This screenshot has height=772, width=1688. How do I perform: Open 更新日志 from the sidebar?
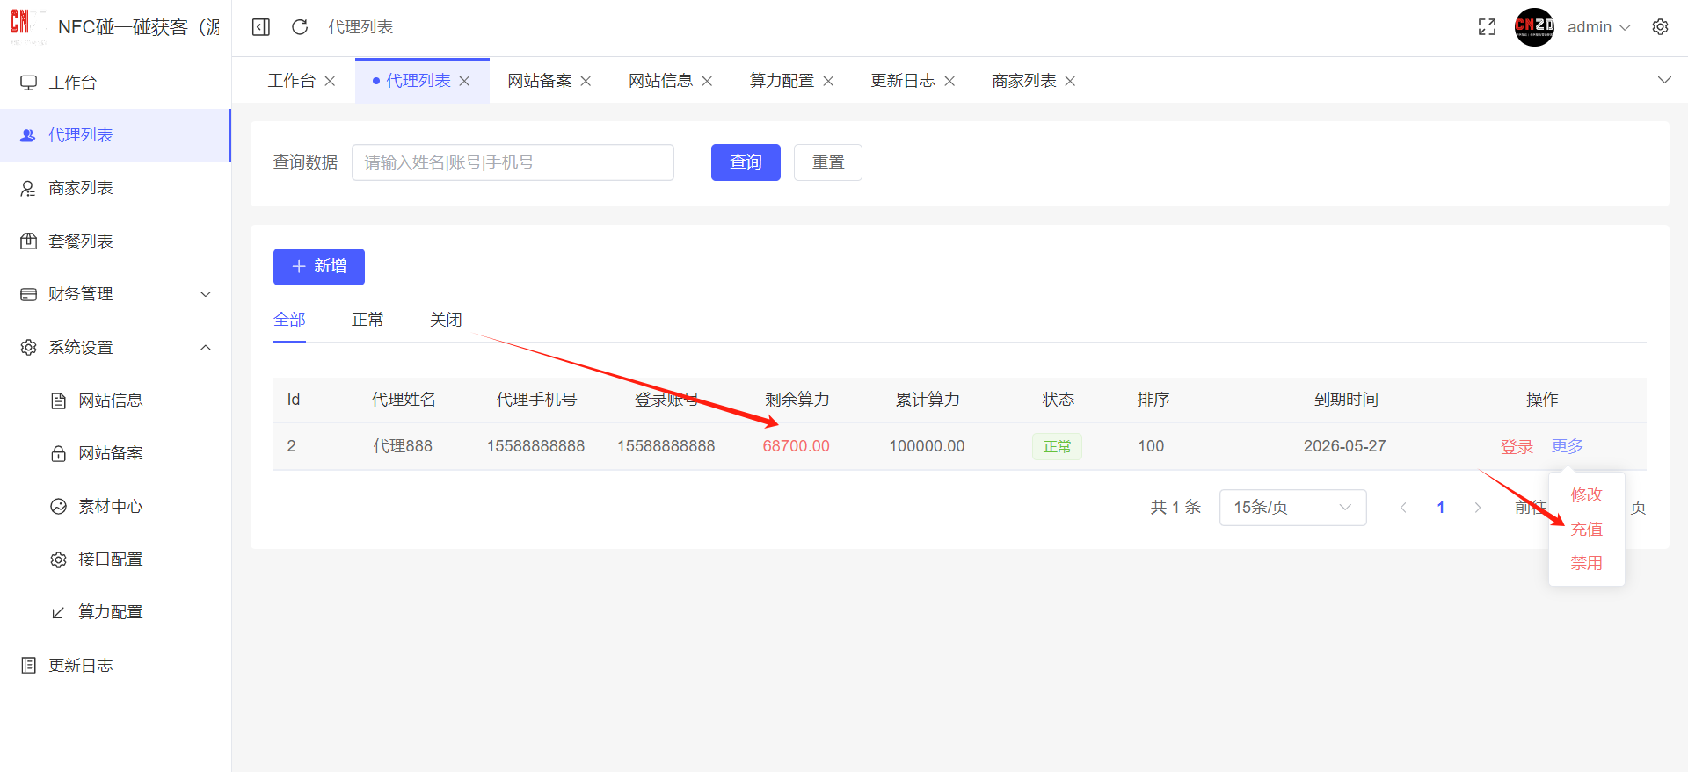[x=80, y=666]
